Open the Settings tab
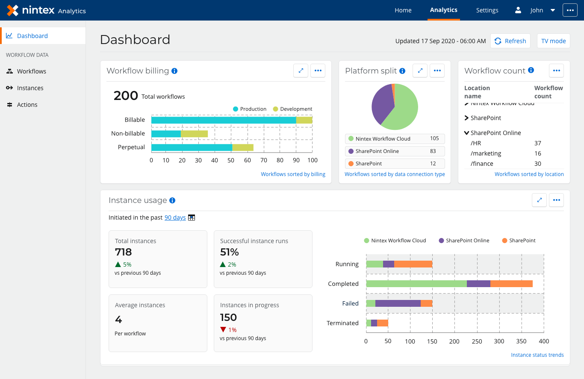The image size is (584, 379). point(487,10)
